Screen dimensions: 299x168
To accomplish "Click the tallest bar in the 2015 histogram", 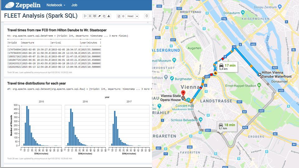I will pos(27,126).
